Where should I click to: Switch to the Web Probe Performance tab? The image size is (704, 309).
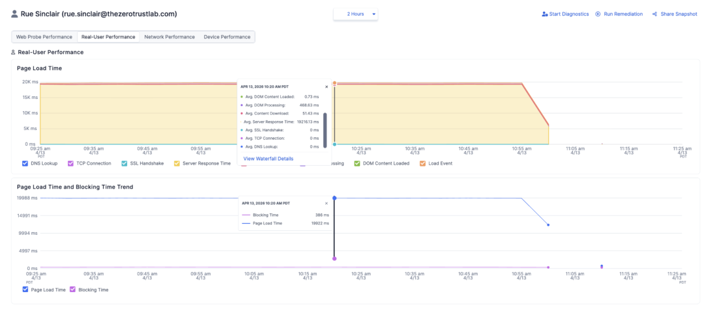44,37
